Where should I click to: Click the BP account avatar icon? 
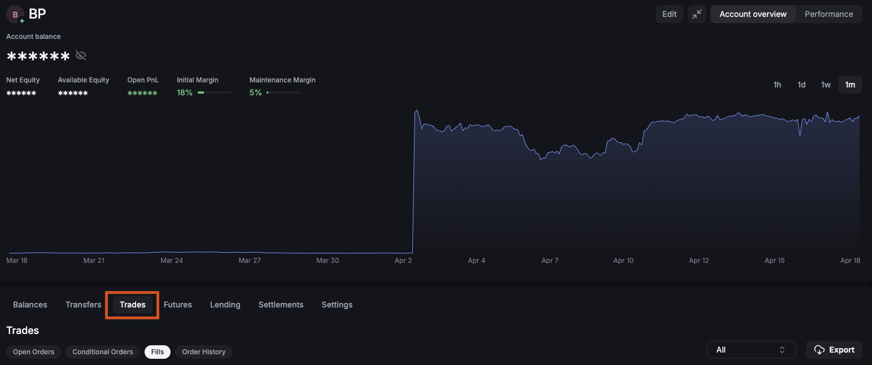pyautogui.click(x=15, y=15)
